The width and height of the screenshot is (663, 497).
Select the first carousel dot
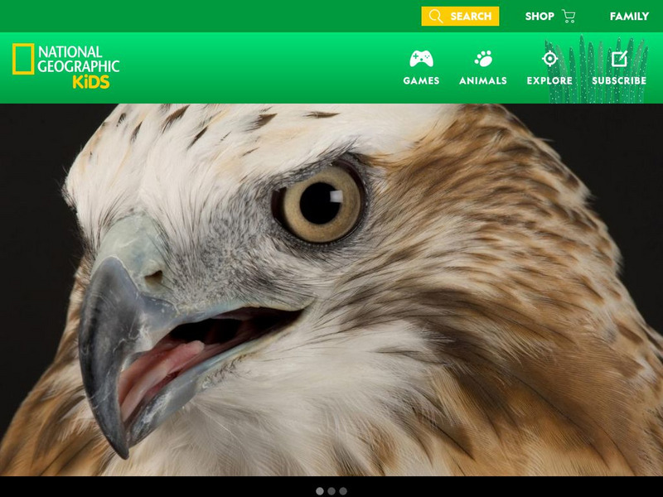coord(320,491)
